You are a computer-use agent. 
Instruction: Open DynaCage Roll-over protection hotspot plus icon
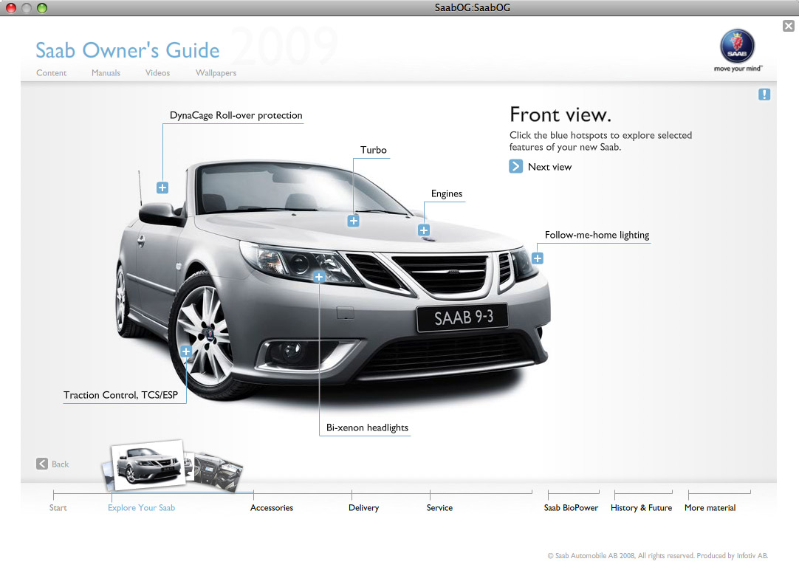(162, 188)
